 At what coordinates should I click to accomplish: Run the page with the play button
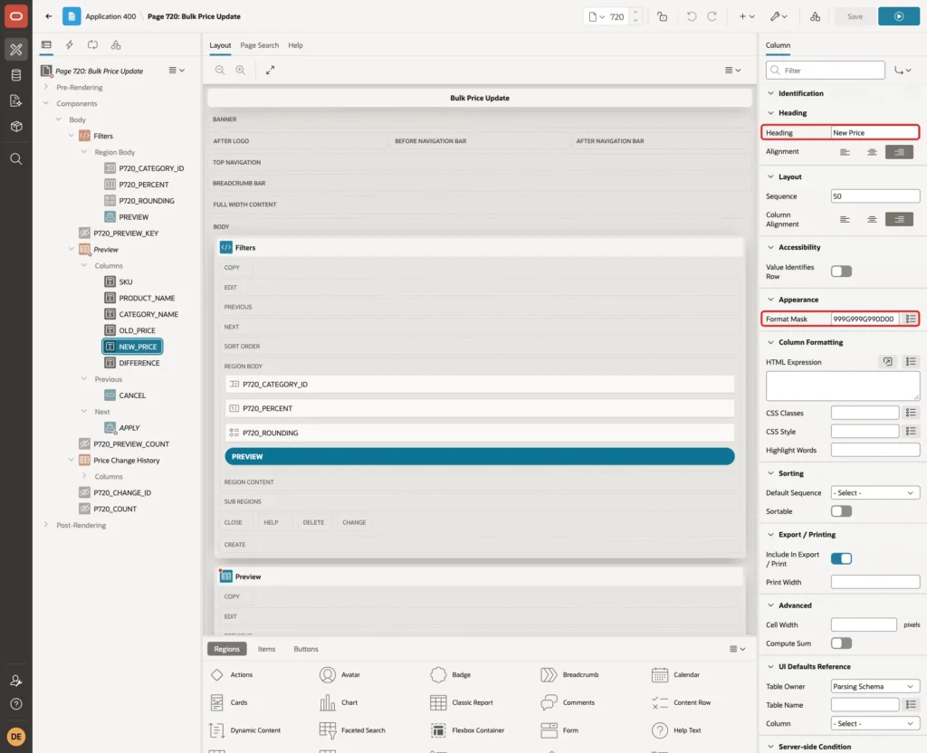(899, 16)
